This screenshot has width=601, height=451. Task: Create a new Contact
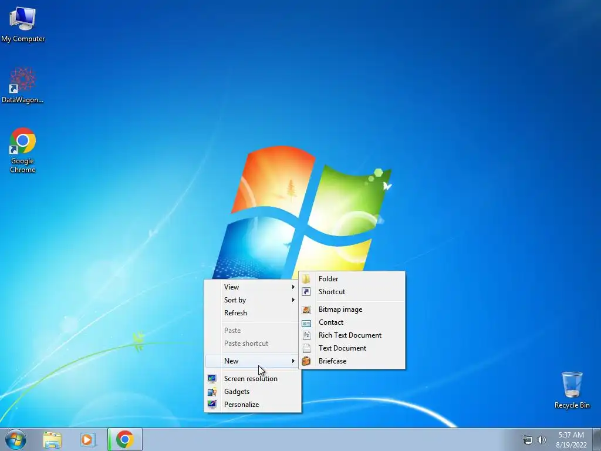click(x=352, y=322)
